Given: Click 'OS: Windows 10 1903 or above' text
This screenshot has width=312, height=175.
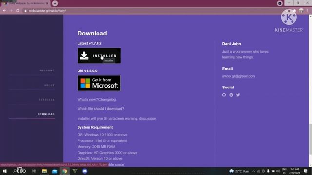Looking at the screenshot, I should click(x=102, y=135).
